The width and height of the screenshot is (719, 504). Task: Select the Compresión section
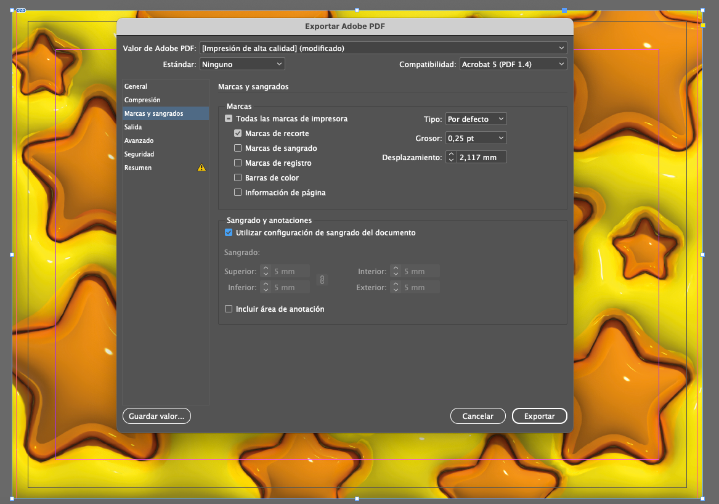(x=166, y=100)
